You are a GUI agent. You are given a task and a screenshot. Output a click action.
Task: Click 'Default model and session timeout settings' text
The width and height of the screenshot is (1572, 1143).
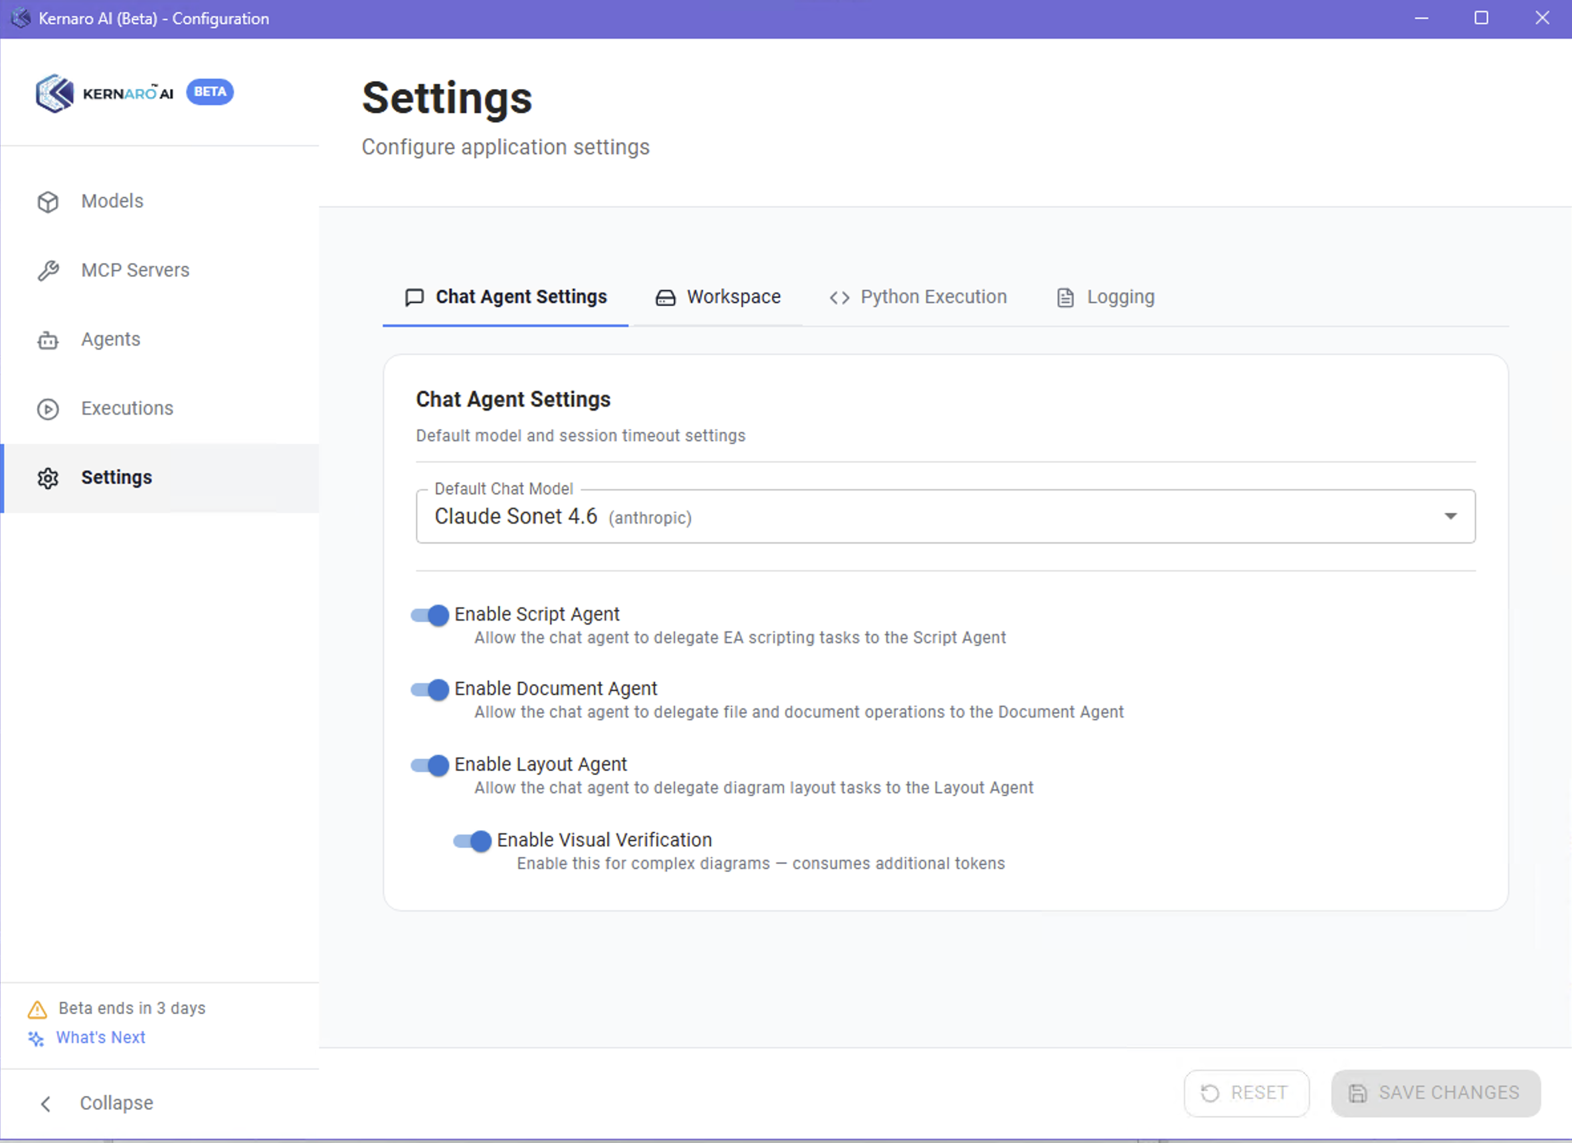(x=580, y=436)
